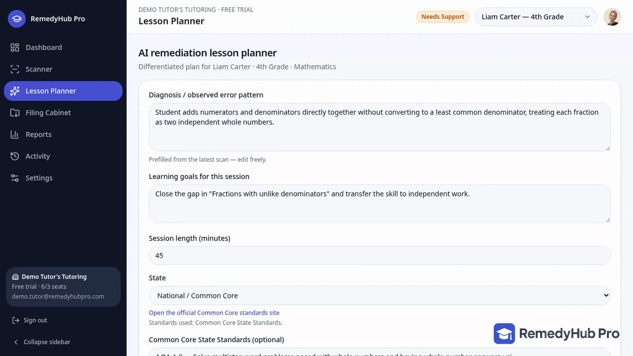Image resolution: width=633 pixels, height=356 pixels.
Task: Click the Common Core State Standards optional field
Action: [x=379, y=352]
